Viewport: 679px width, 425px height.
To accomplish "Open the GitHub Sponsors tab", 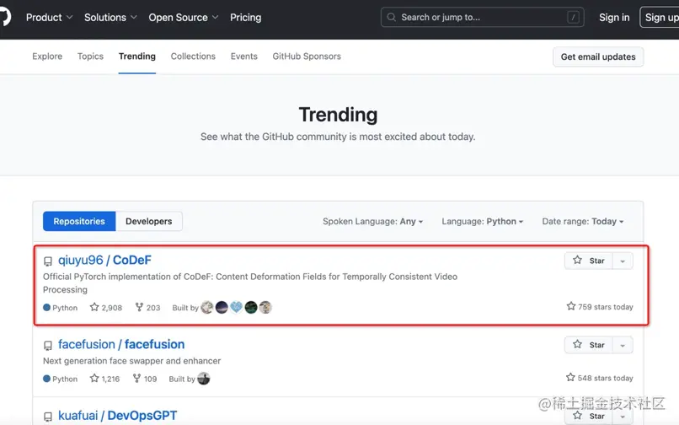I will pos(307,56).
